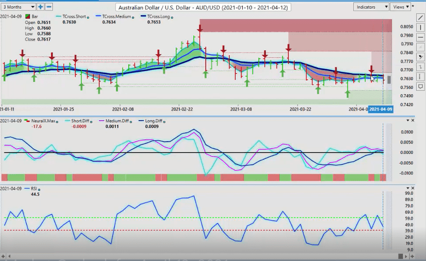Toggle the dot next to Long.Diff

(x=164, y=122)
